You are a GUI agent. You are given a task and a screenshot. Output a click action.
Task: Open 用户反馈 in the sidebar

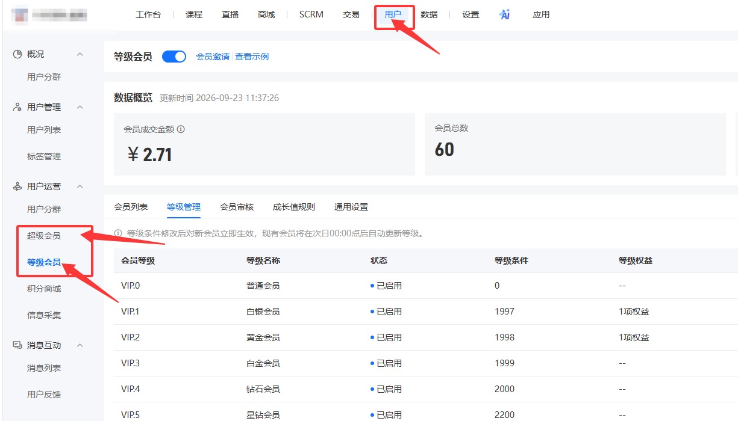[44, 395]
